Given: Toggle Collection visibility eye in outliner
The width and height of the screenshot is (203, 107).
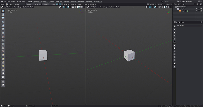Looking at the screenshot, I should (199, 9).
